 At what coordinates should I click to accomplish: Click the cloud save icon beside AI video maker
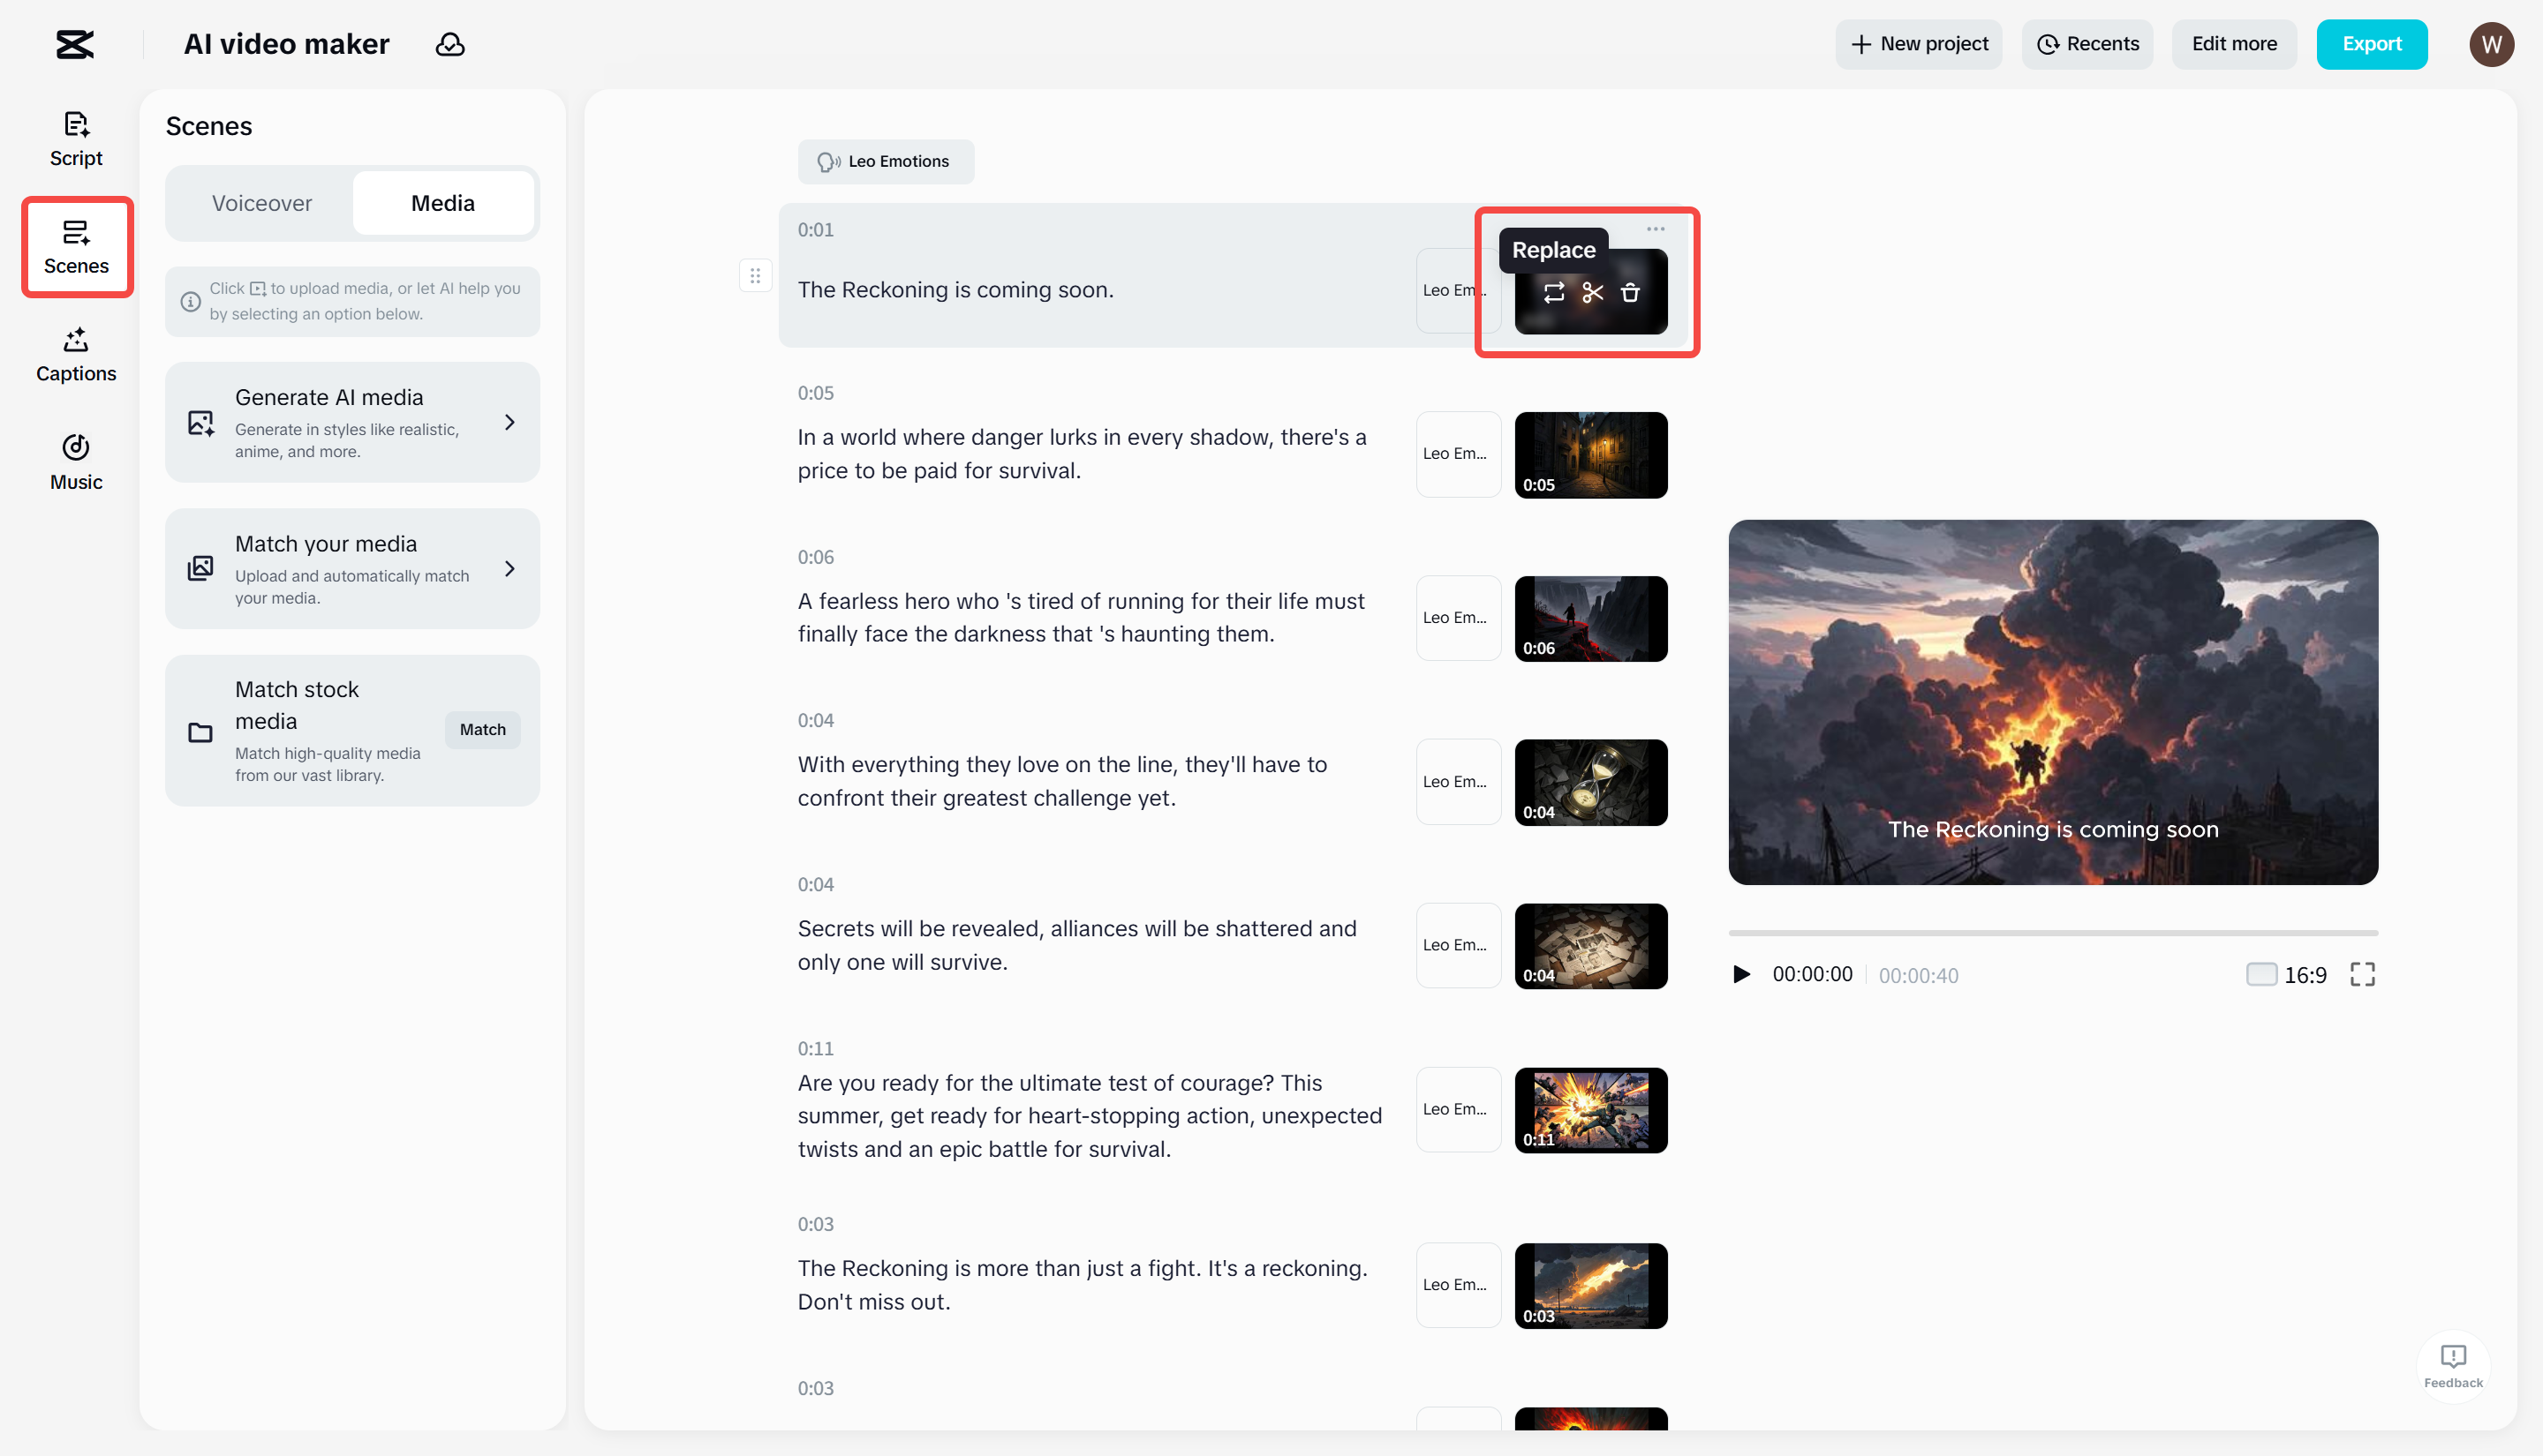[450, 44]
